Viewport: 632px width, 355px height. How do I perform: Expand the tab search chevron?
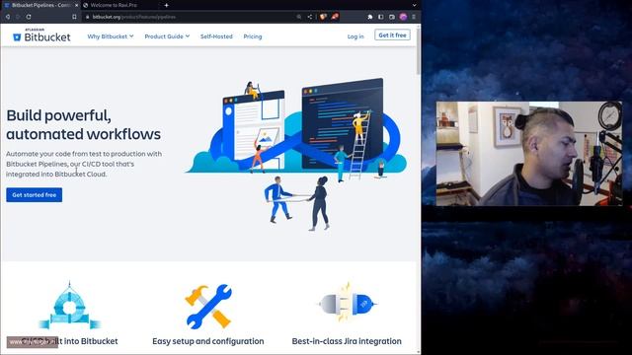click(x=415, y=5)
